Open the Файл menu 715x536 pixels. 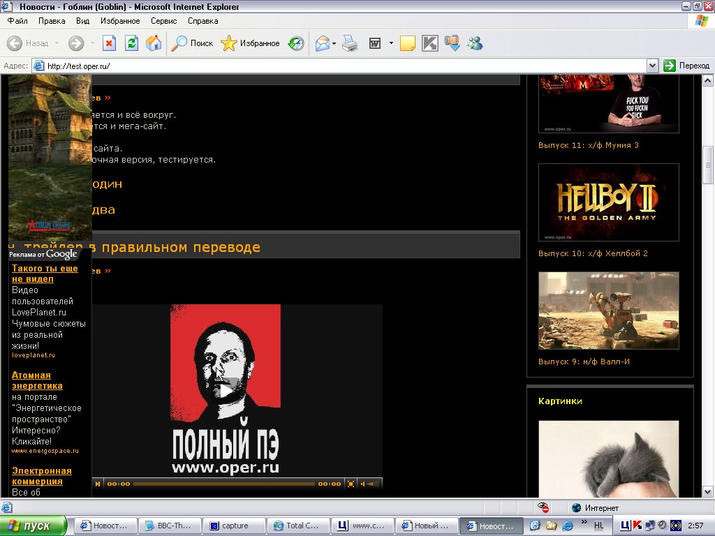click(x=17, y=21)
